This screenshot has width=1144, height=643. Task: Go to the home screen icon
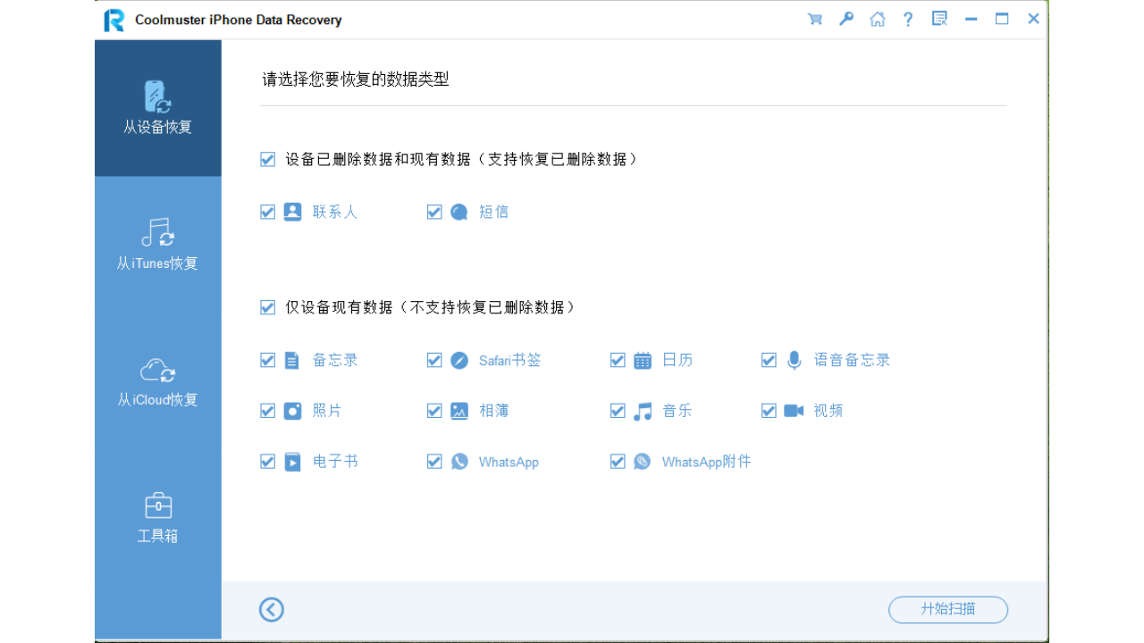877,18
